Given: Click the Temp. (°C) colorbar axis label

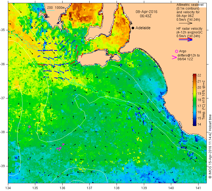Looking at the screenshot, I should [x=203, y=100].
